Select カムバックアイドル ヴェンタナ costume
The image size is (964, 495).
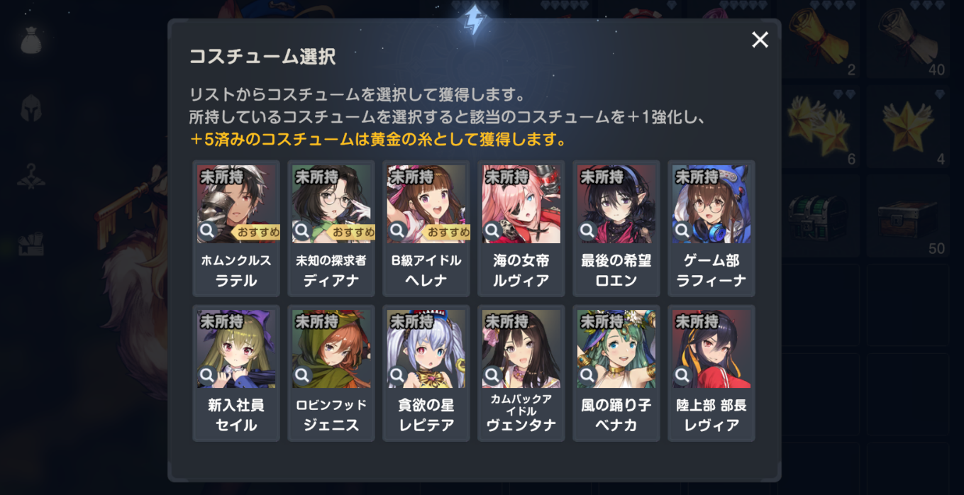point(521,373)
